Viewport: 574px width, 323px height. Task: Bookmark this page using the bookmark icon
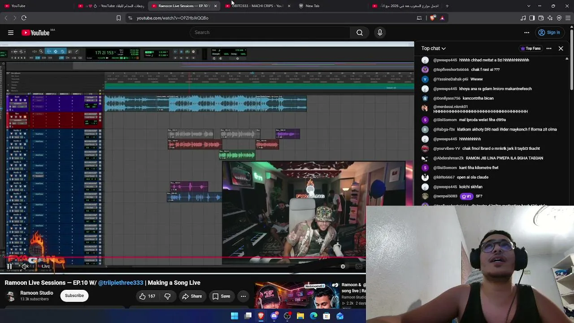(x=118, y=18)
